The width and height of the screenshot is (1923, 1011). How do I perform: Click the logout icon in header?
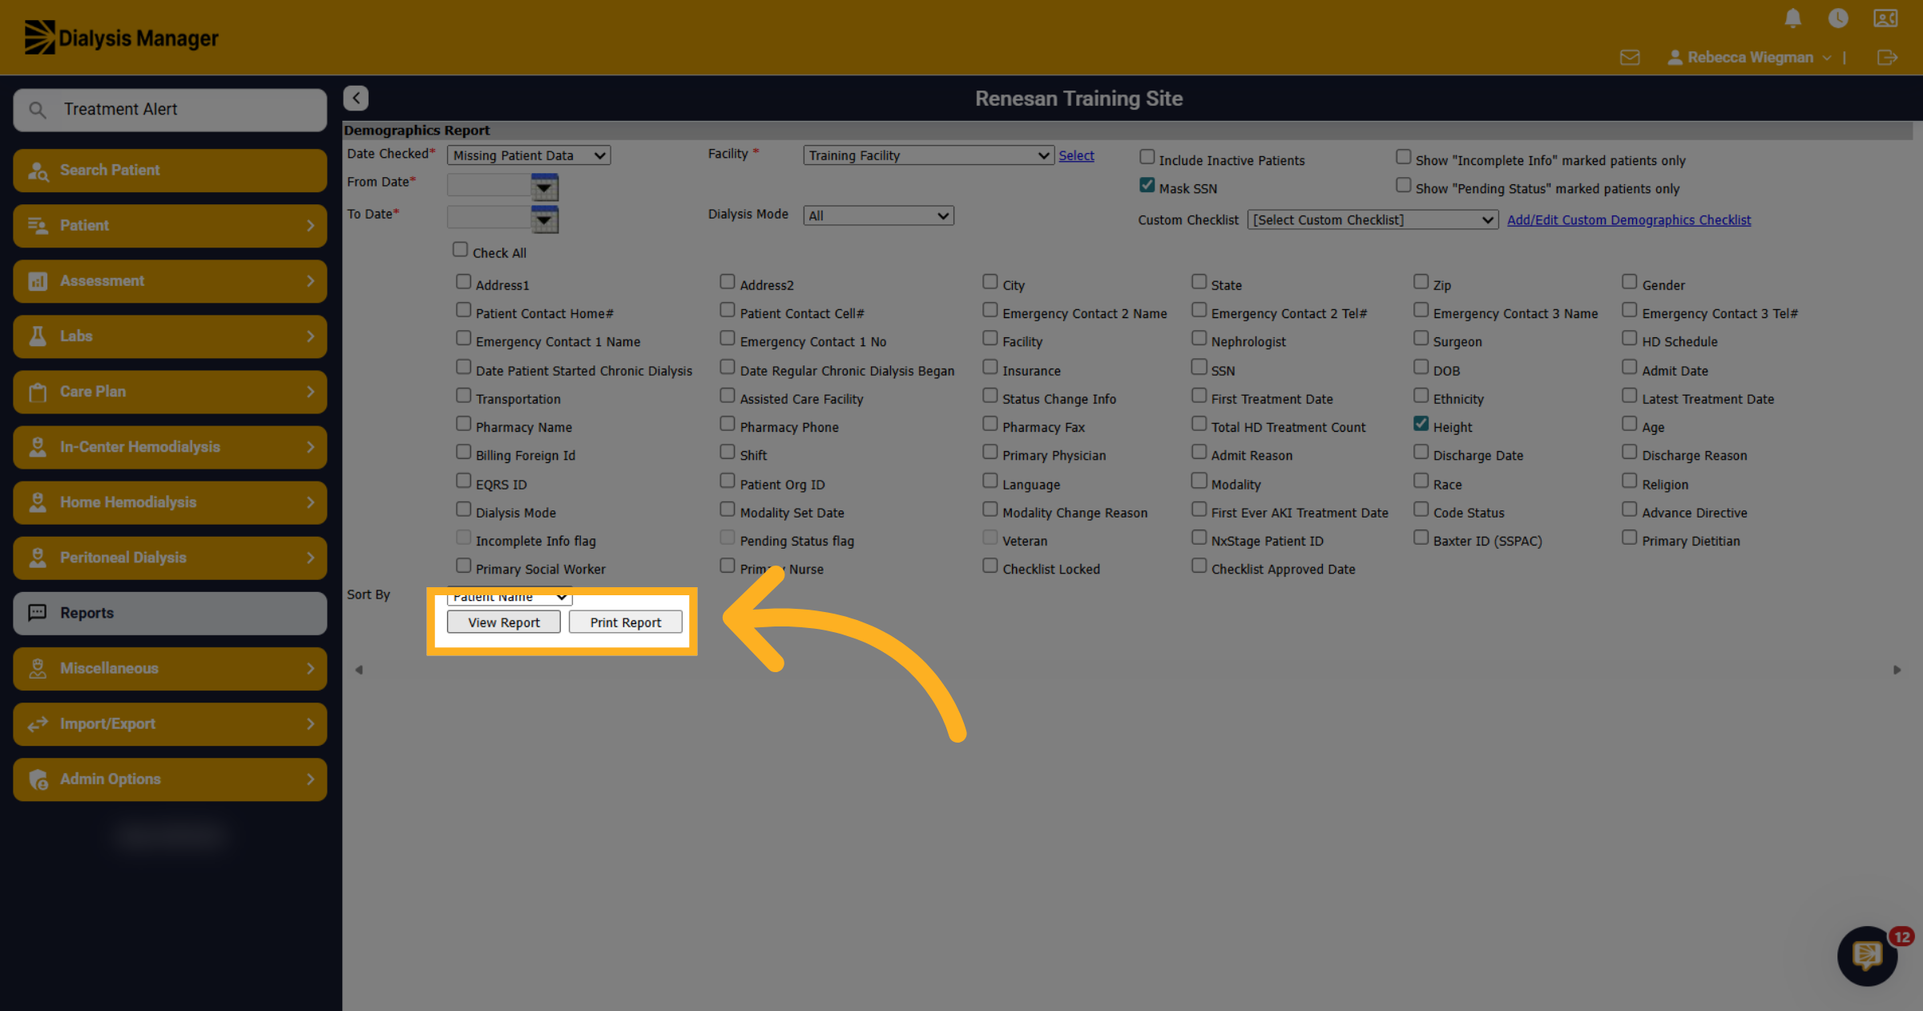click(1887, 58)
